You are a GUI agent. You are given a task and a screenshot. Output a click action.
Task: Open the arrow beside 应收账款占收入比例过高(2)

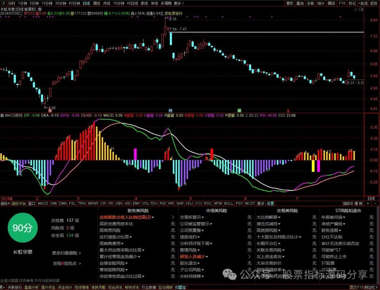(x=173, y=217)
